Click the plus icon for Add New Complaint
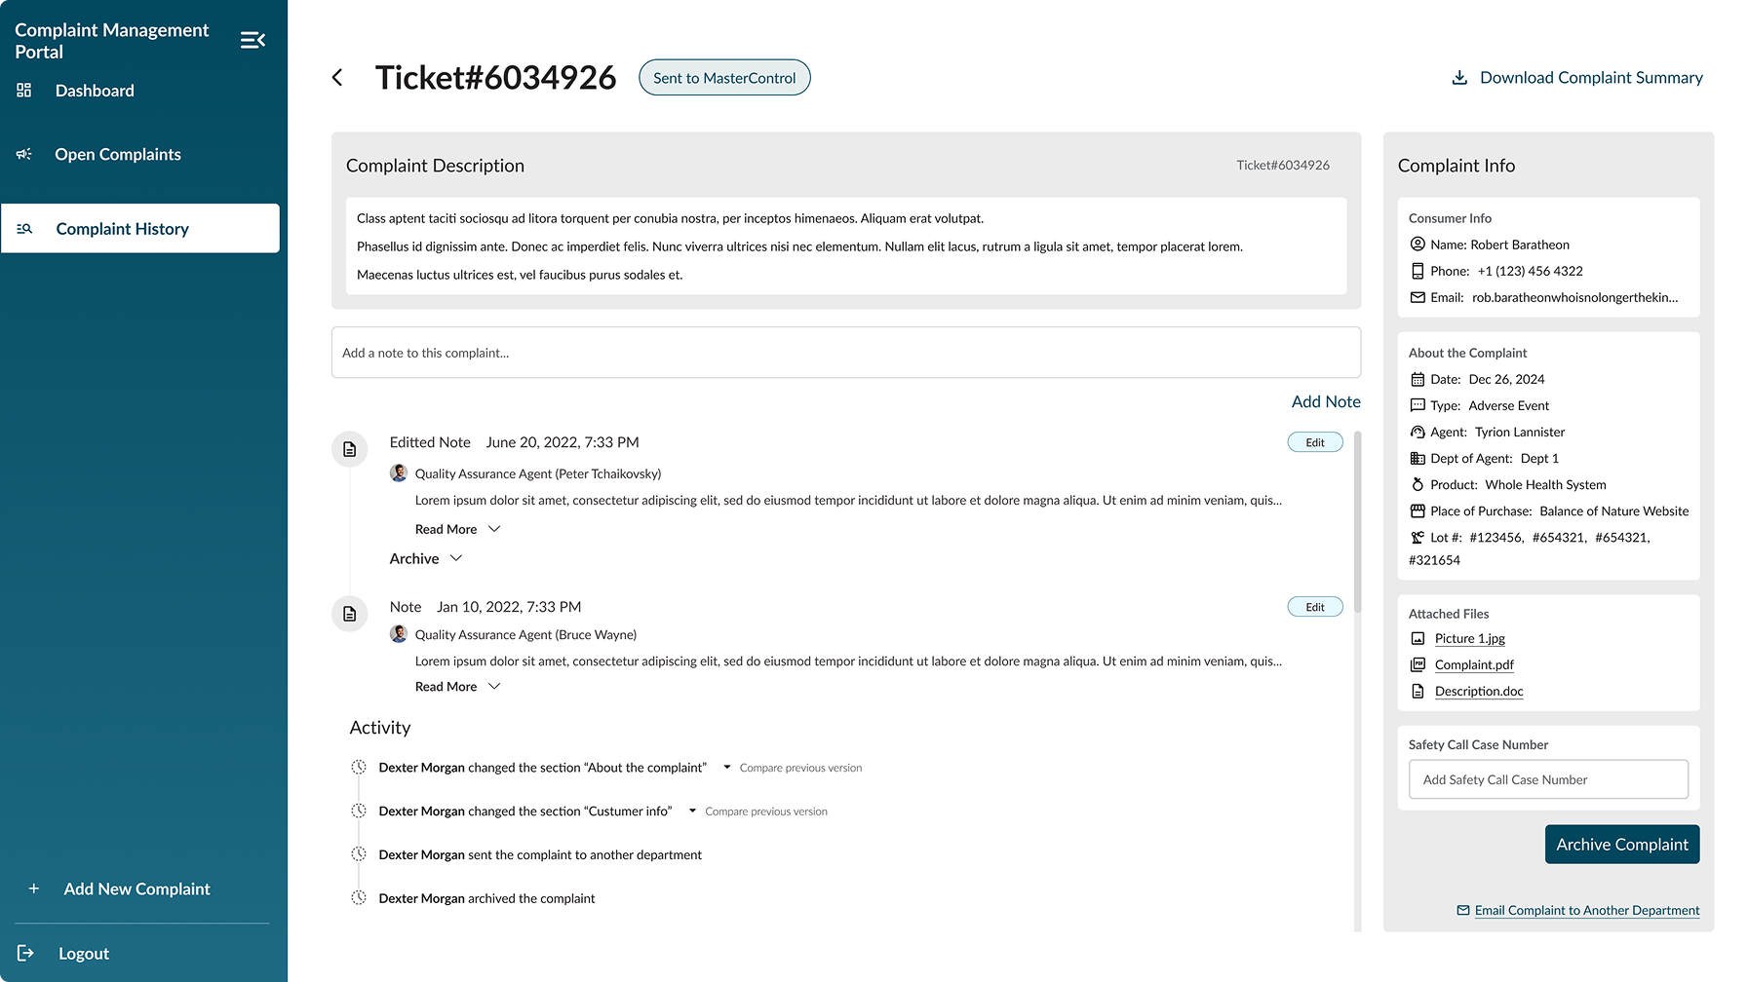Screen dimensions: 1748x982 tap(34, 888)
